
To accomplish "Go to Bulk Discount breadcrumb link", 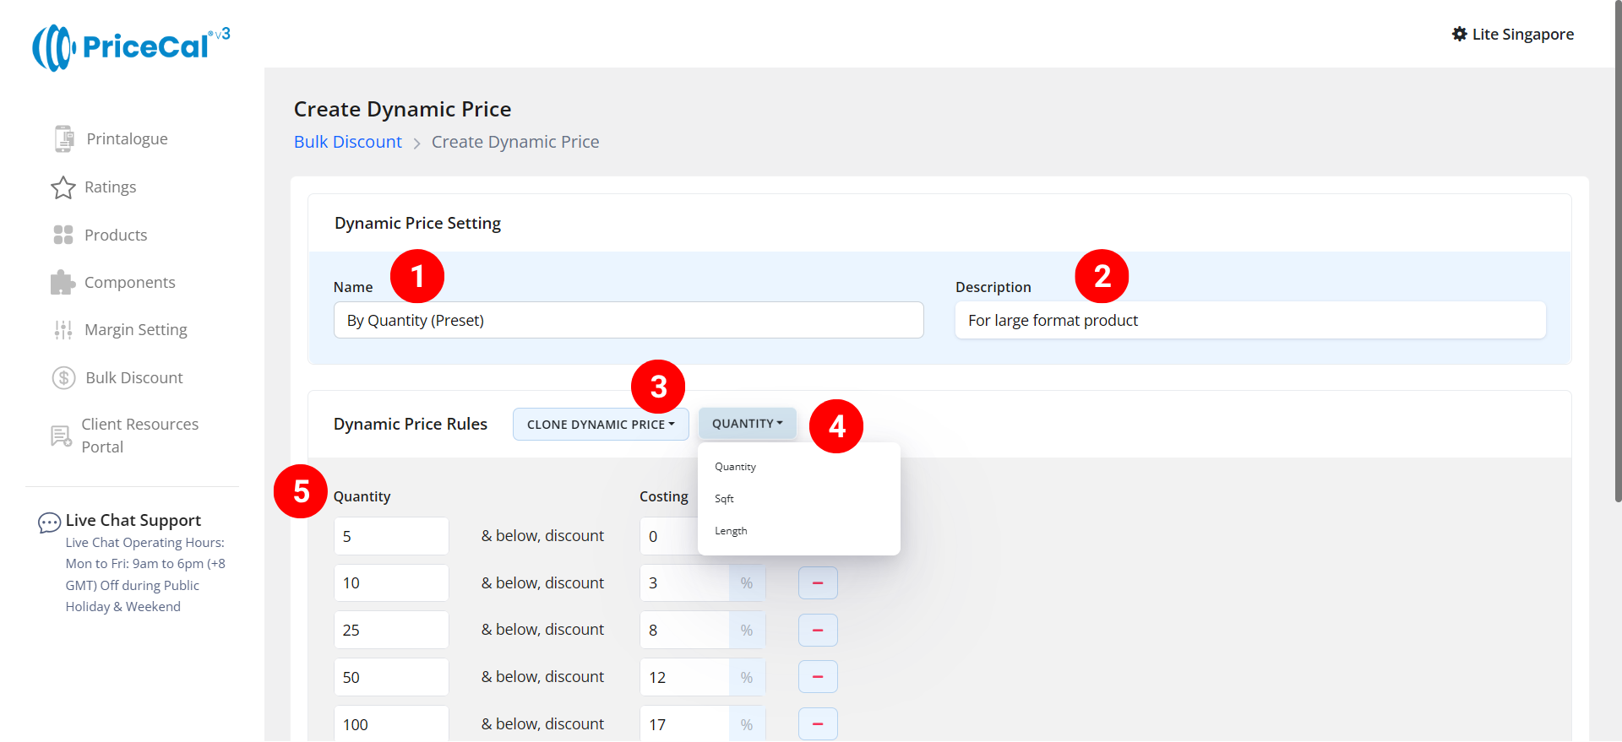I will 347,142.
